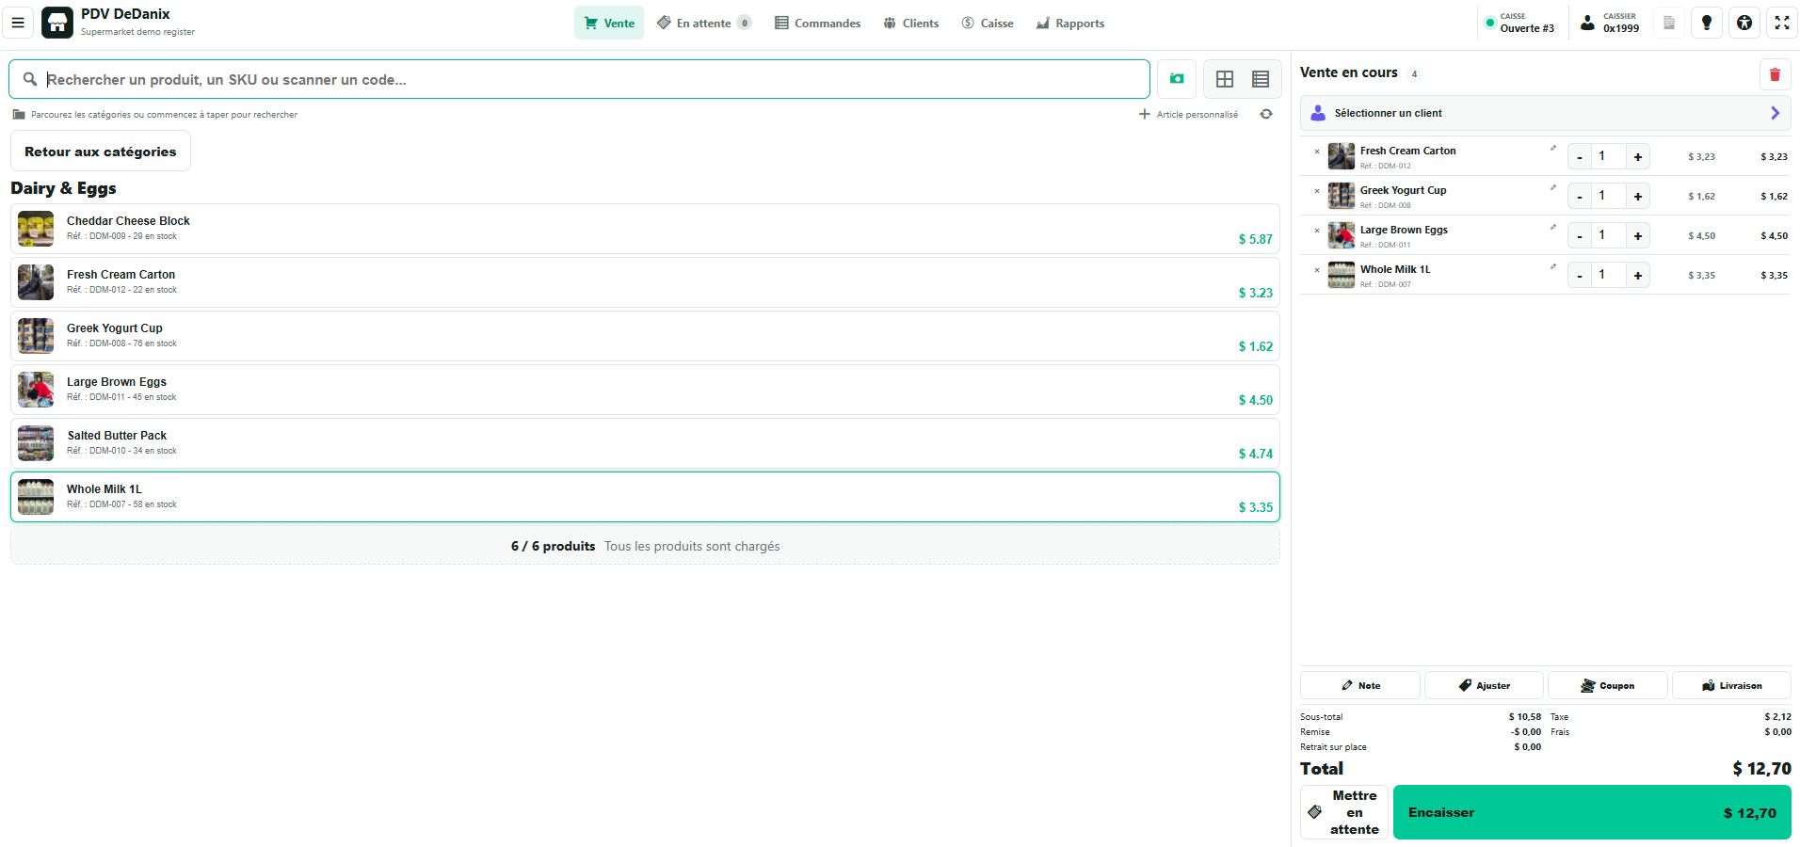Apply a Coupon to the sale
This screenshot has width=1800, height=847.
[x=1607, y=685]
